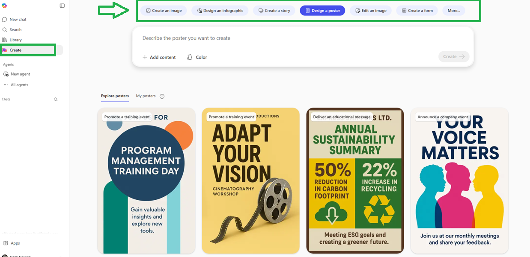Open Adapt Your Vision poster template
This screenshot has width=530, height=257.
coord(250,181)
